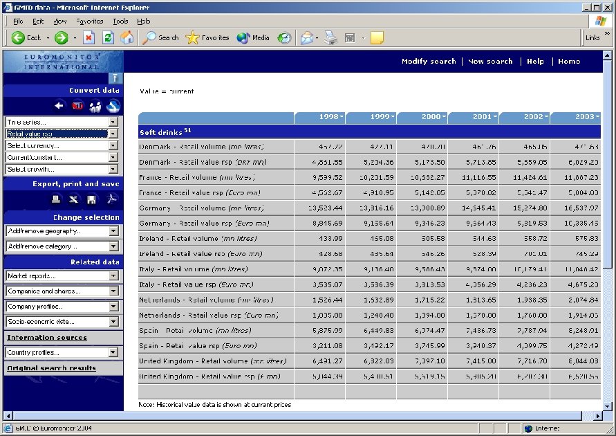This screenshot has width=616, height=436.
Task: Open the info icon above Convert data
Action: (115, 78)
